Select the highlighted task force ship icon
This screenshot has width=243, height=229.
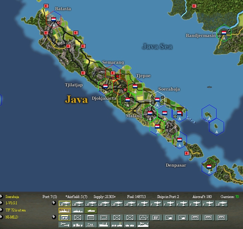pyautogui.click(x=65, y=211)
